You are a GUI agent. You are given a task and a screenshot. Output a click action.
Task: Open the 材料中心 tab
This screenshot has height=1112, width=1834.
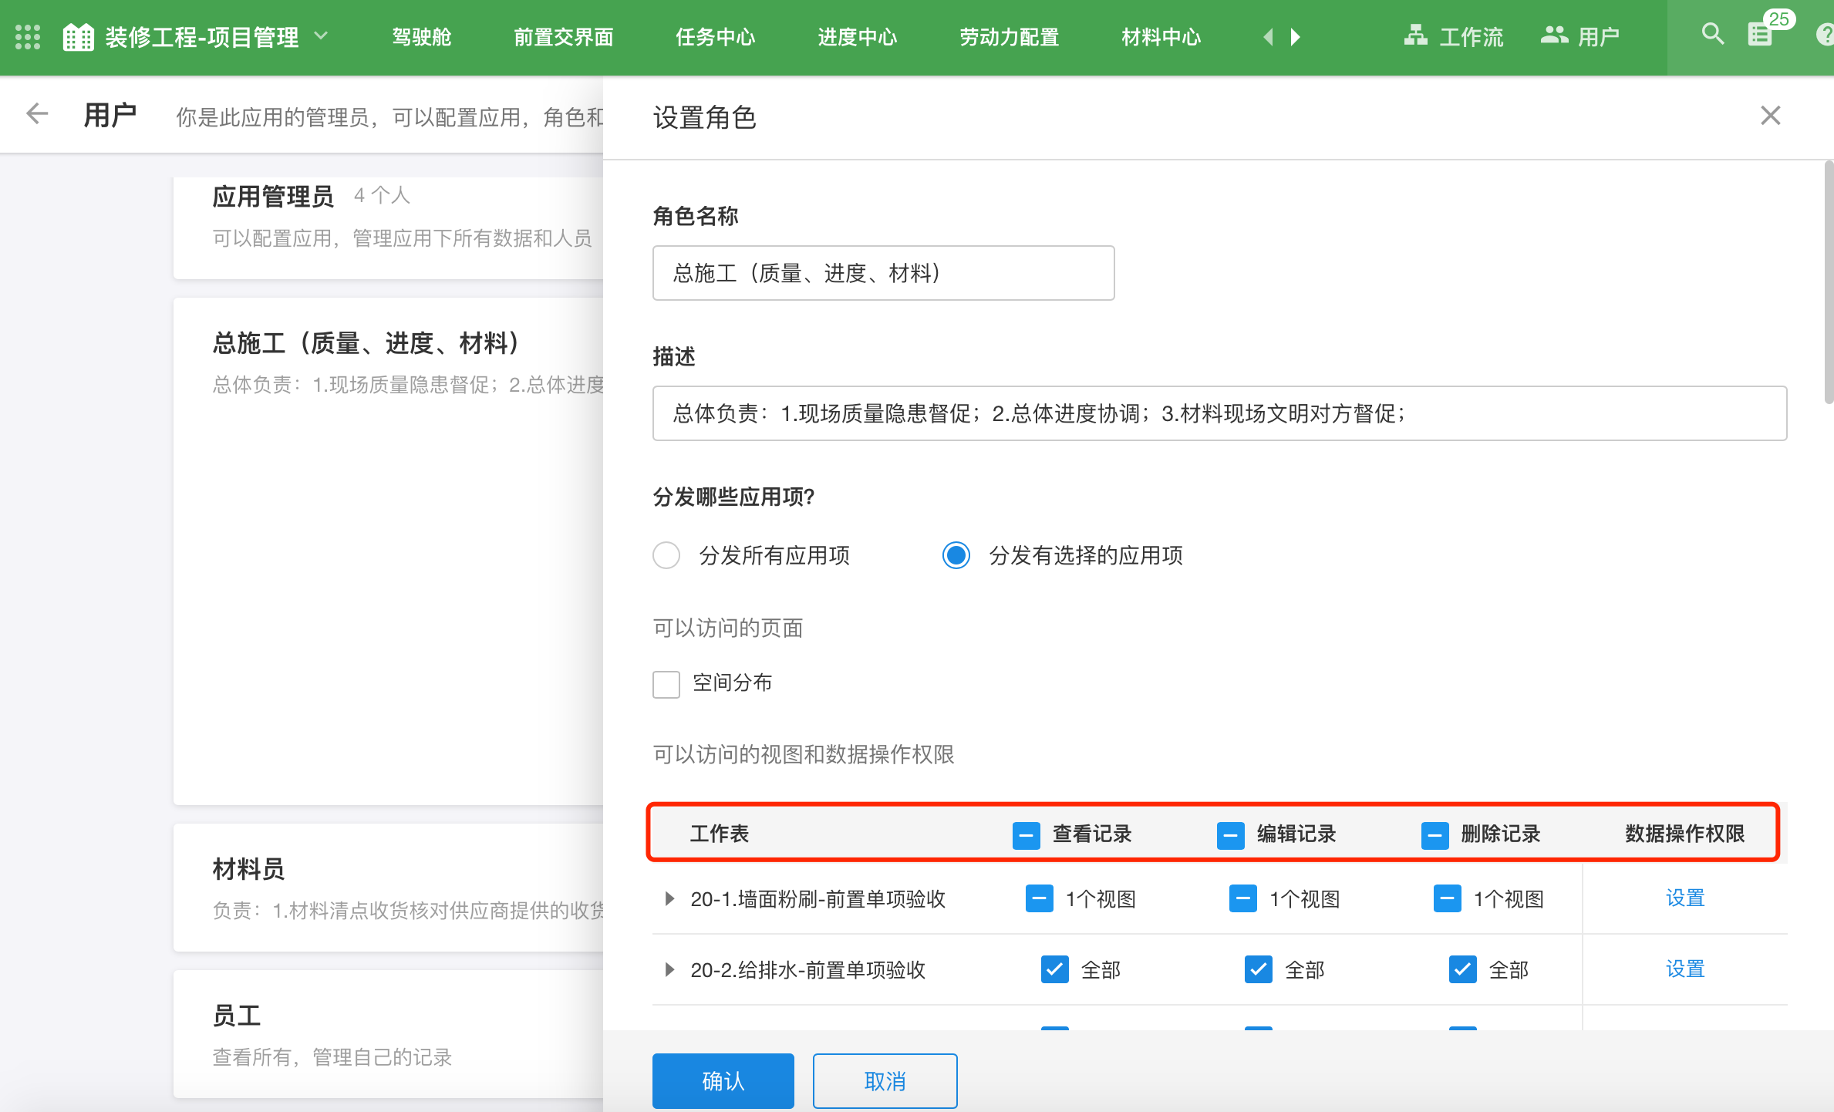click(x=1160, y=36)
